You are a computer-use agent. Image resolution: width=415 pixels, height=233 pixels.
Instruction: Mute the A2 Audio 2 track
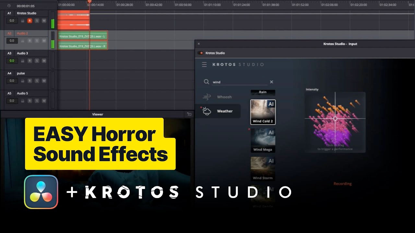(x=44, y=41)
